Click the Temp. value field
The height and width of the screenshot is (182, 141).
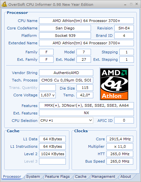[x=85, y=95]
